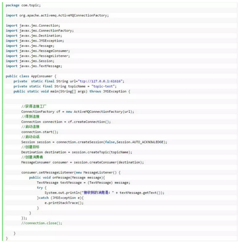Screen dimensions: 238x244
Task: Click the 'connection.createSession' line
Action: (x=94, y=142)
